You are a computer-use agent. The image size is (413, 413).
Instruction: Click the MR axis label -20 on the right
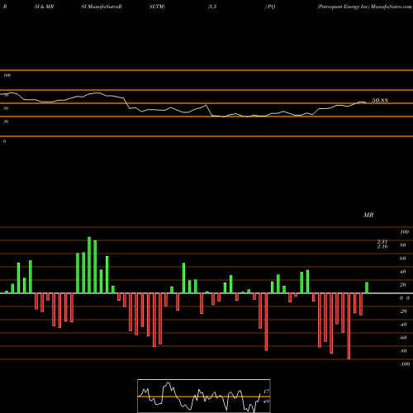pyautogui.click(x=403, y=311)
